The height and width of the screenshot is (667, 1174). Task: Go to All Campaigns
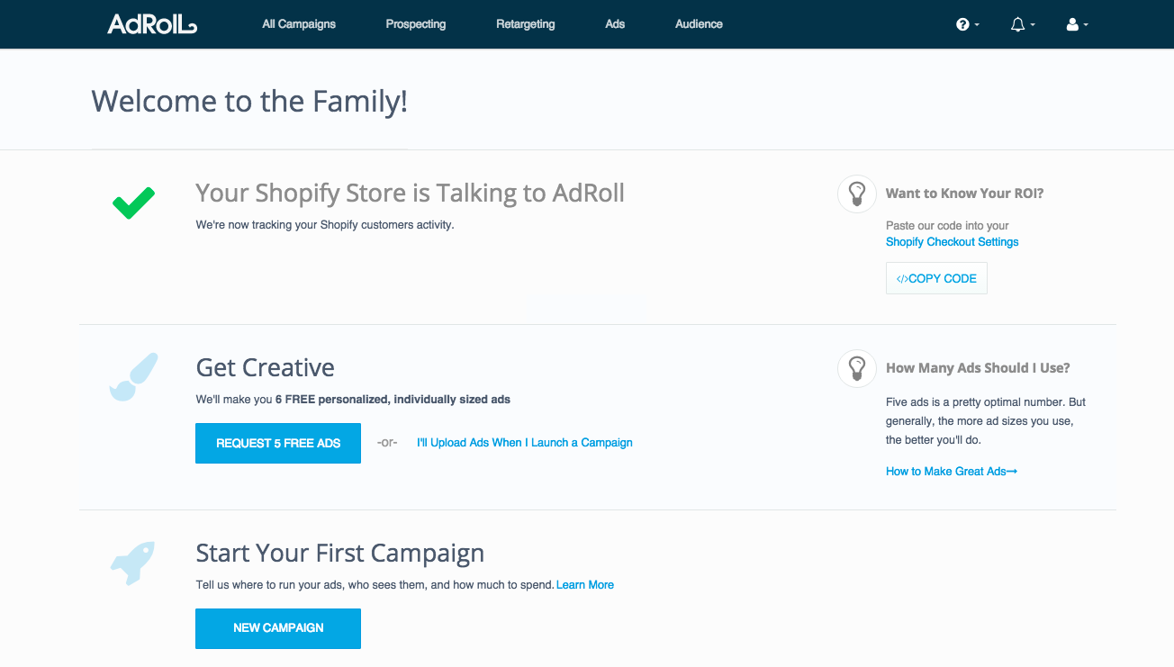click(x=299, y=24)
